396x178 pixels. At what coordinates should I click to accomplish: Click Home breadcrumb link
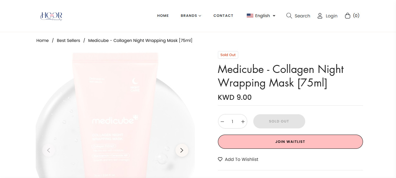click(42, 40)
